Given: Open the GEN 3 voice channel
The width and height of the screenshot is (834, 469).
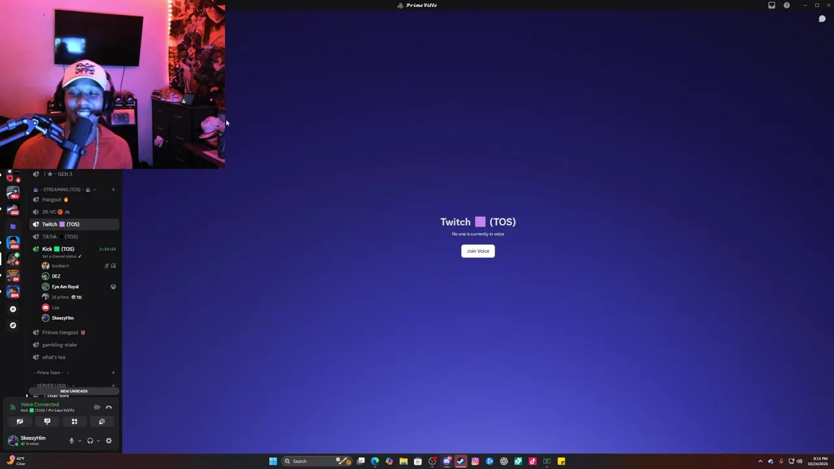Looking at the screenshot, I should pos(74,174).
